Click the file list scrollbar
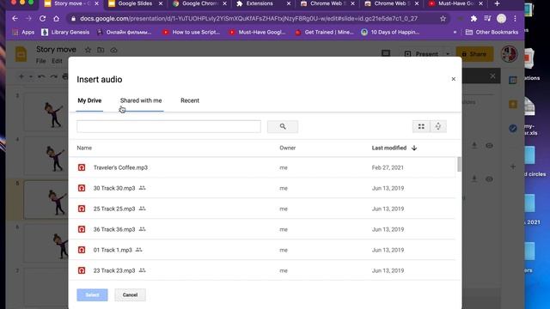The width and height of the screenshot is (550, 309). pyautogui.click(x=459, y=165)
